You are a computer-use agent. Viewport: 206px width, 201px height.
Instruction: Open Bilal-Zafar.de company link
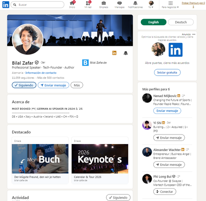[x=98, y=63]
